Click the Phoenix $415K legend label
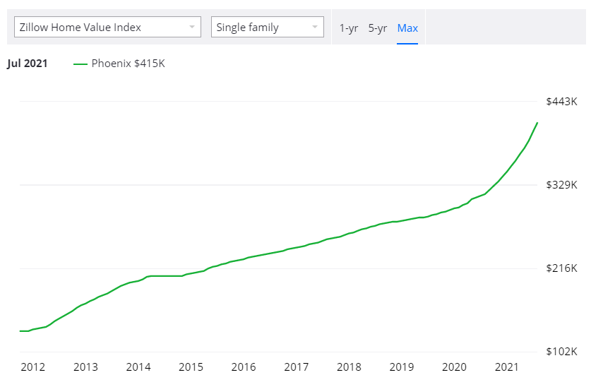This screenshot has width=591, height=387. (128, 64)
